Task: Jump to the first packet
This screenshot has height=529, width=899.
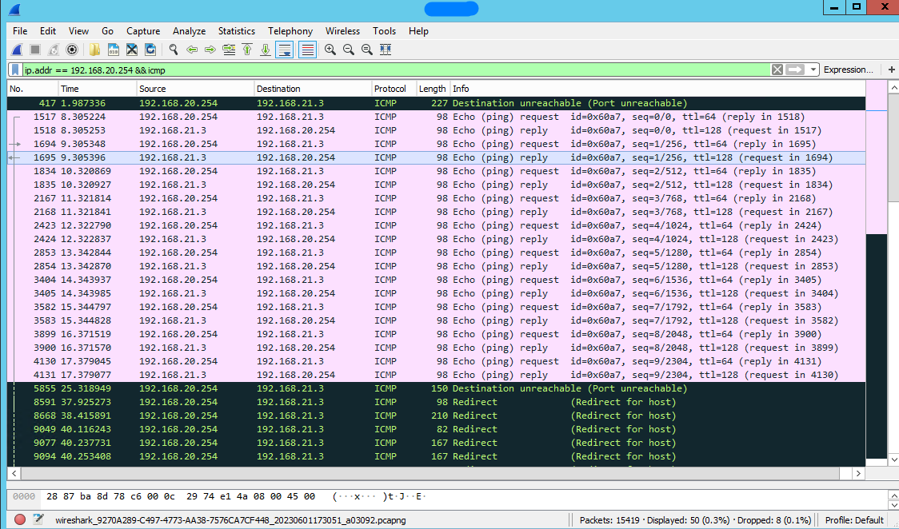Action: pyautogui.click(x=247, y=50)
